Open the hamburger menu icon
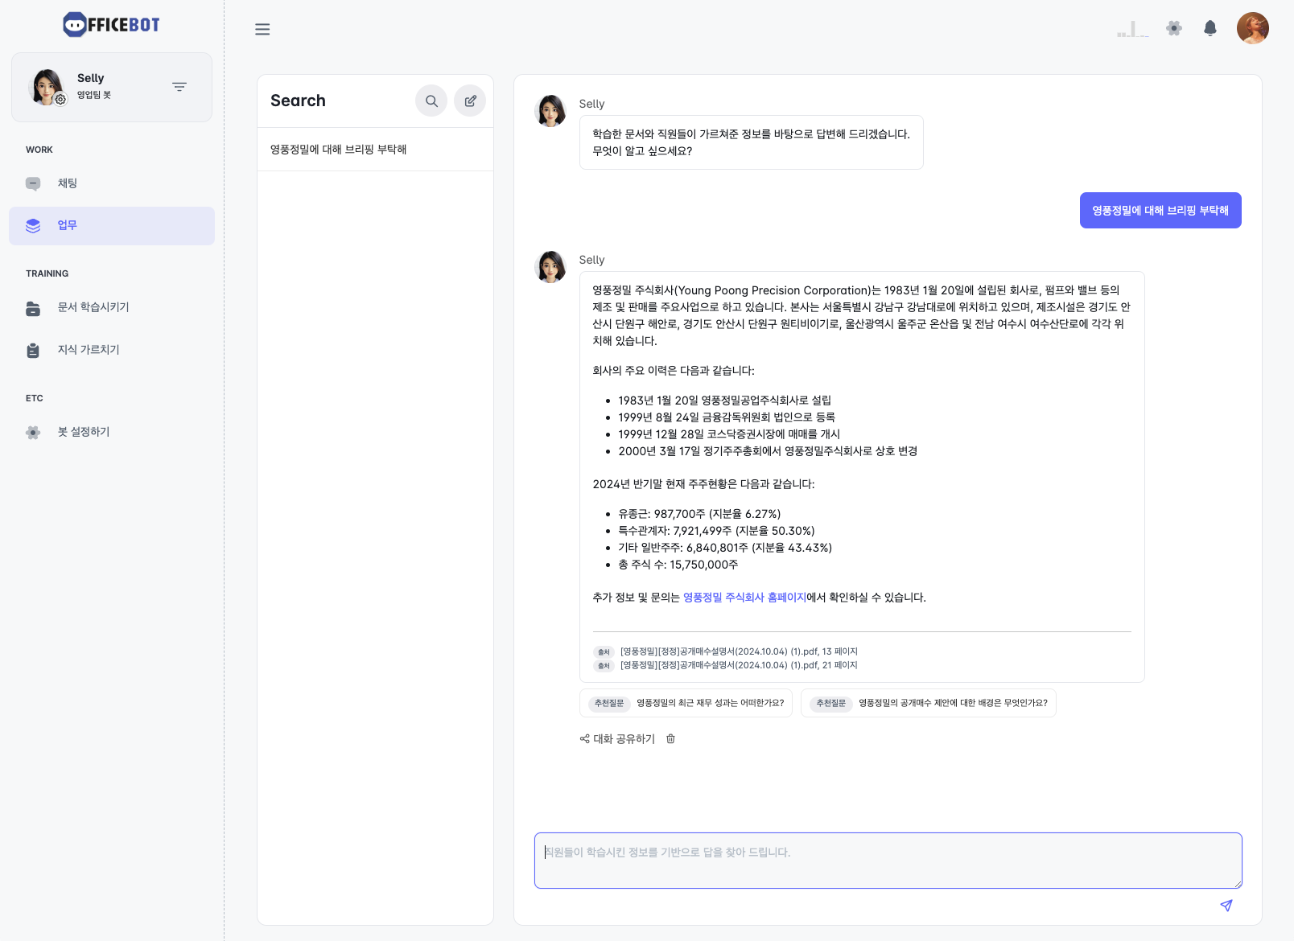Viewport: 1294px width, 941px height. point(262,30)
